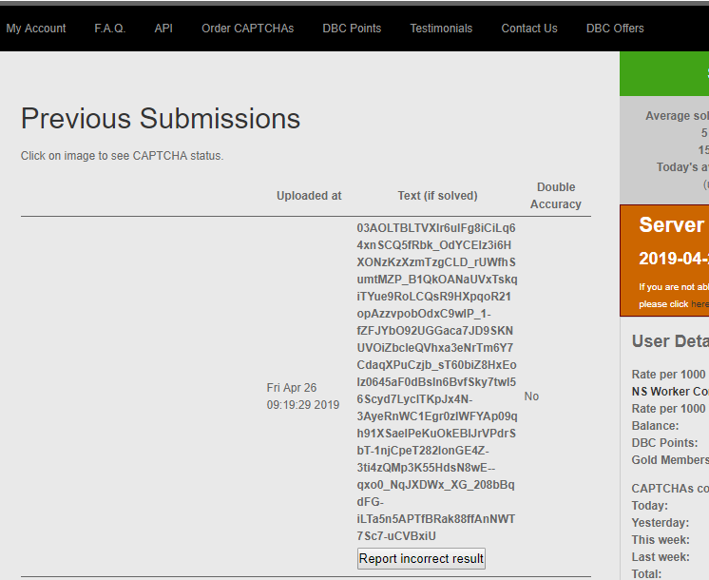
Task: Click the solved CAPTCHA token text
Action: 437,382
